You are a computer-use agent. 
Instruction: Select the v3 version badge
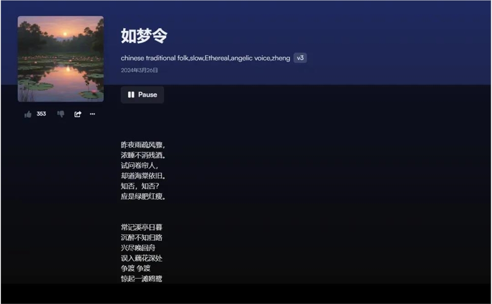click(x=300, y=57)
